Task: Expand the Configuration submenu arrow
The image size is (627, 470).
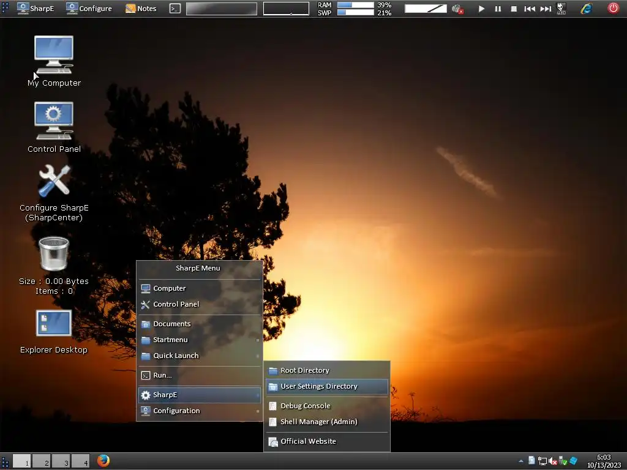Action: 258,411
